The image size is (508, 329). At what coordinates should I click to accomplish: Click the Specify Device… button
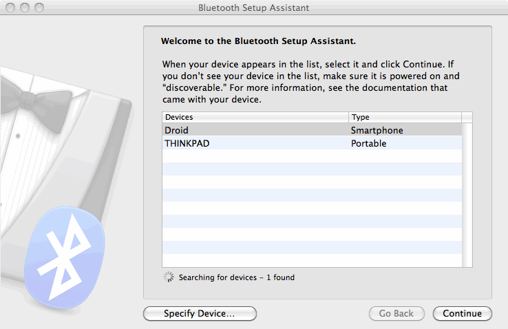[200, 314]
